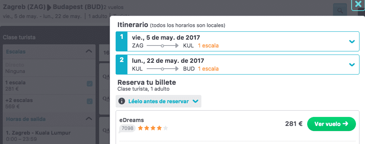This screenshot has height=144, width=365.
Task: Click the 7098 reviews bubble for eDreams
Action: pos(127,128)
